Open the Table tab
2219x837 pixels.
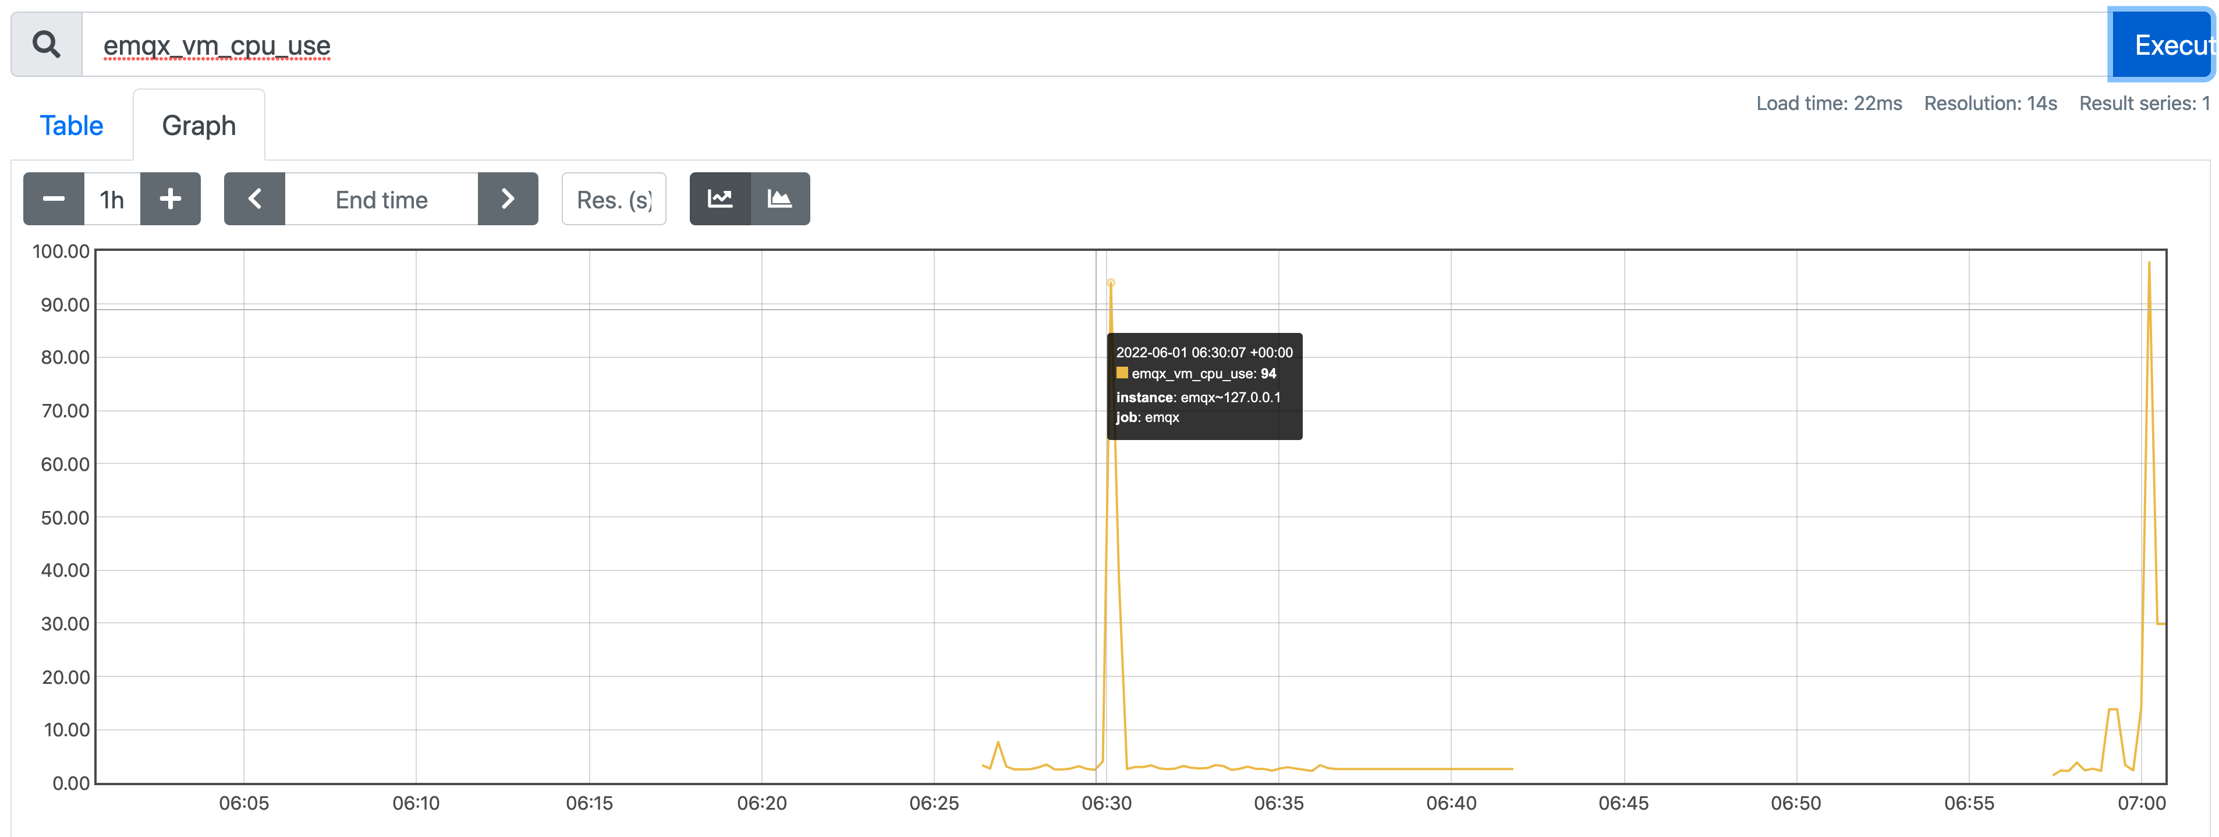[72, 126]
